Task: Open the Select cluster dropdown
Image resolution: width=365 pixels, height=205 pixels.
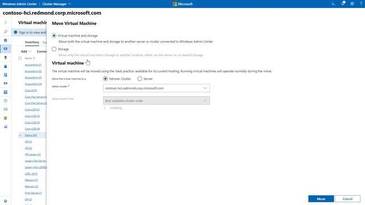Action: click(x=156, y=88)
